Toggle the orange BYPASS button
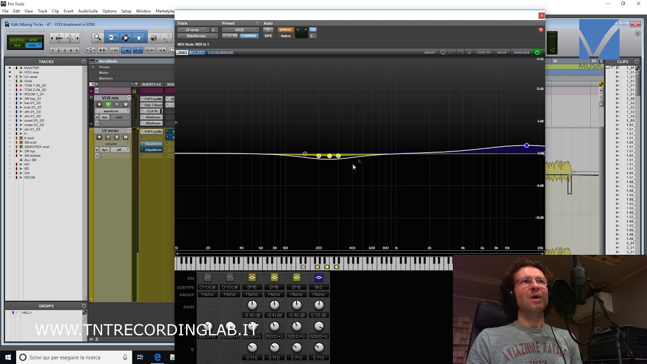Screen dimensions: 647x364 286,30
